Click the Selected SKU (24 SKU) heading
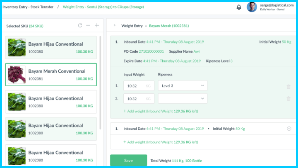The width and height of the screenshot is (298, 168). point(25,26)
